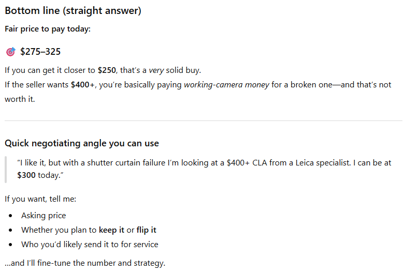Viewport: 404px width, 273px height.
Task: Click bold "$400+" after "seller wants"
Action: [84, 84]
